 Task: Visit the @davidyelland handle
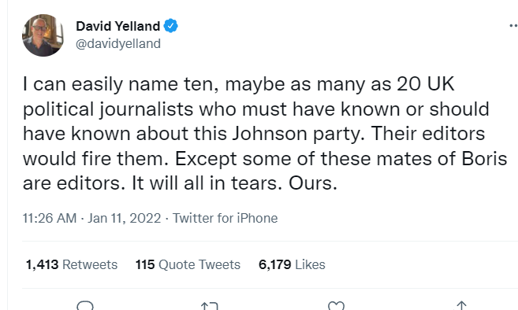(118, 43)
